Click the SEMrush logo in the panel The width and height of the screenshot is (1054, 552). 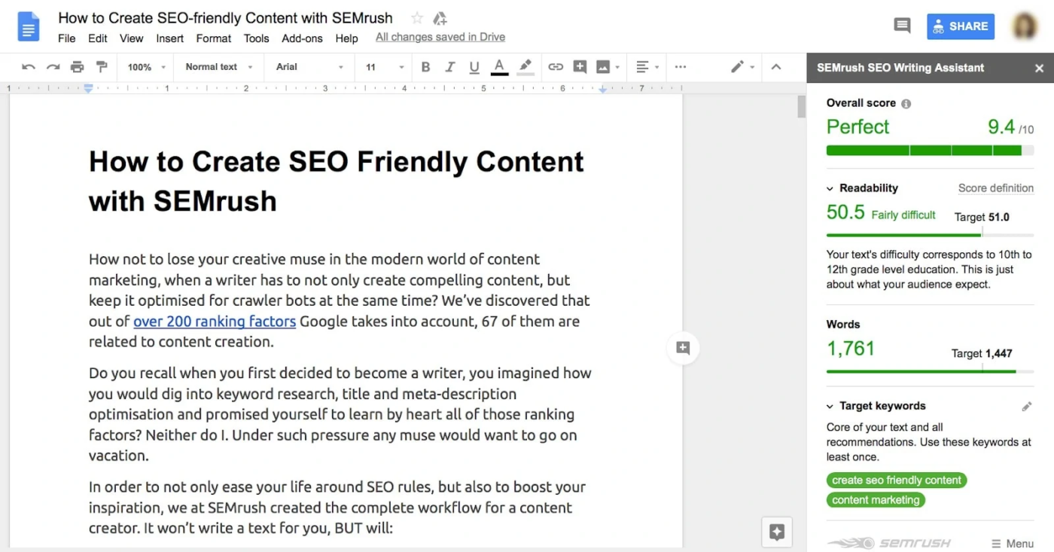pos(889,543)
